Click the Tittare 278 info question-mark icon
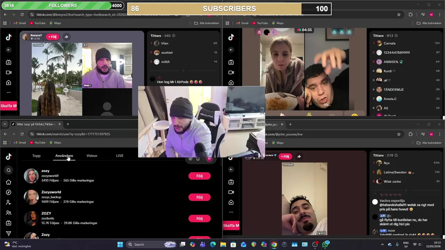 pyautogui.click(x=396, y=155)
